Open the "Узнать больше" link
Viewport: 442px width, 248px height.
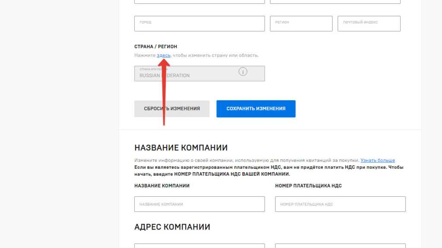click(377, 160)
